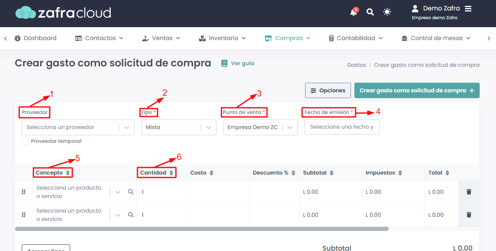Open the Punto de venta dropdown
Viewport: 496px width, 251px height.
(260, 127)
